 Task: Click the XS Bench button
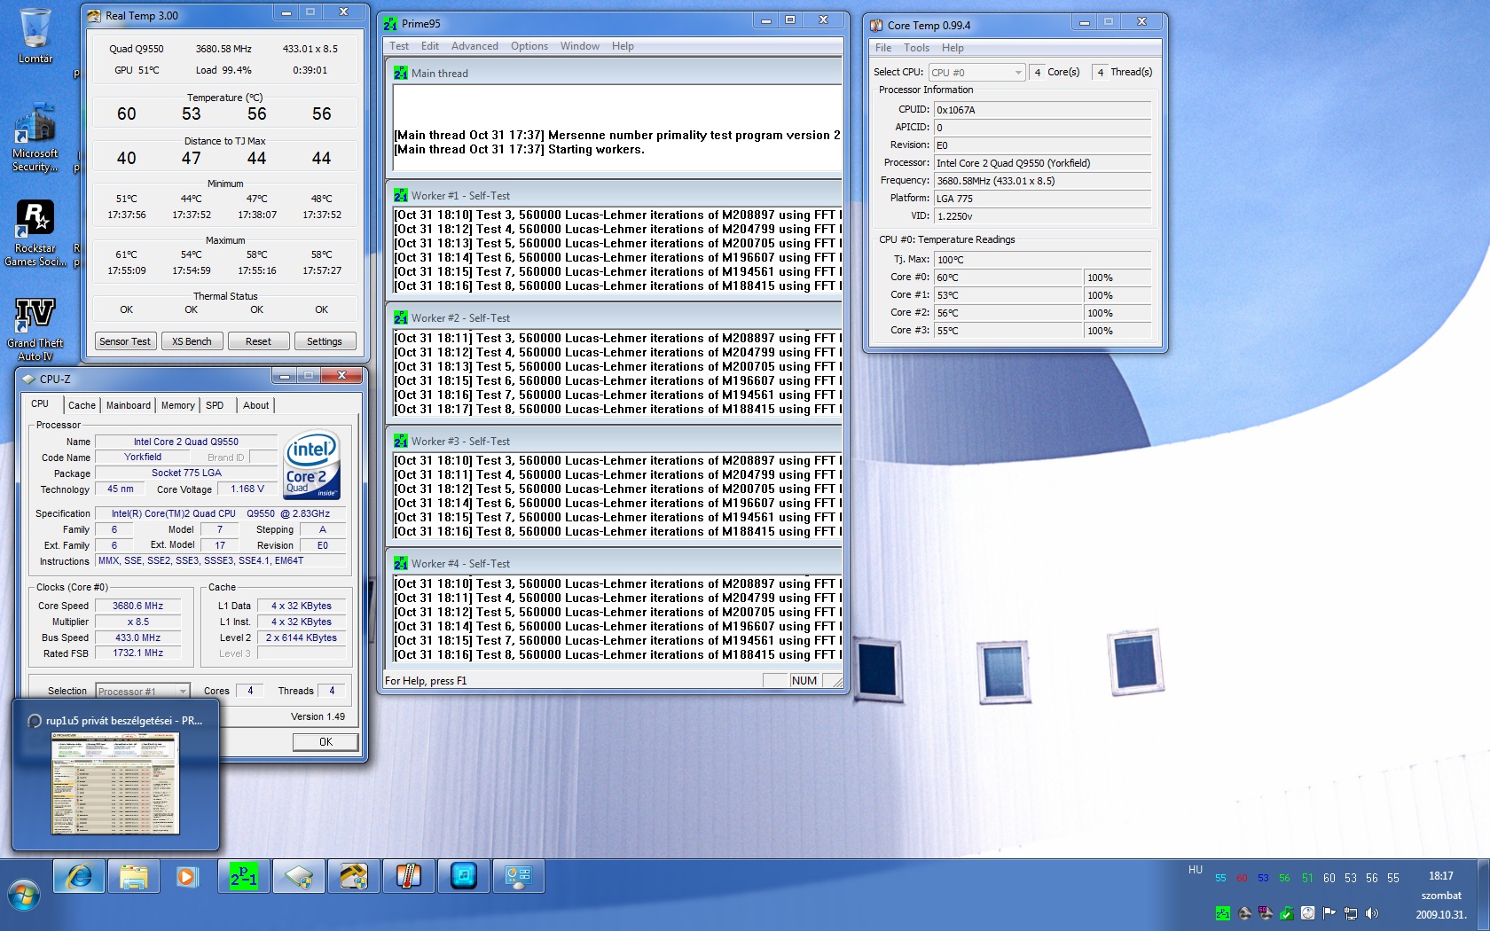pos(192,341)
